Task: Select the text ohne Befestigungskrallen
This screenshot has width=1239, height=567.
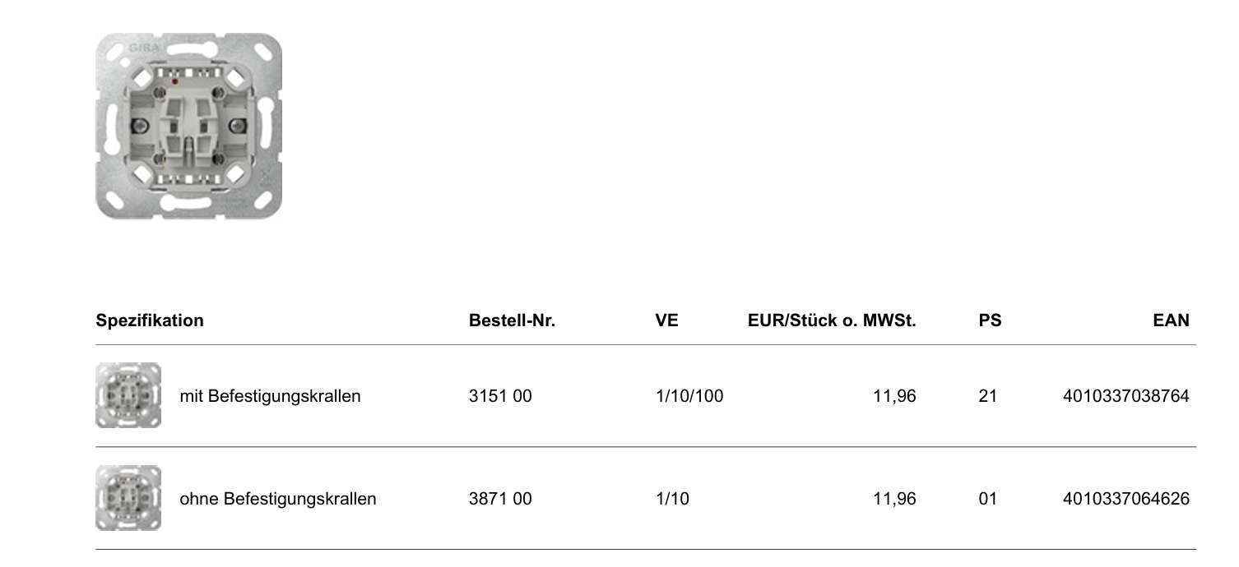Action: pos(278,499)
